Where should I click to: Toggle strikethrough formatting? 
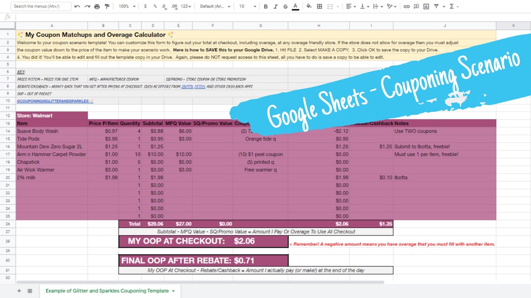click(x=285, y=6)
